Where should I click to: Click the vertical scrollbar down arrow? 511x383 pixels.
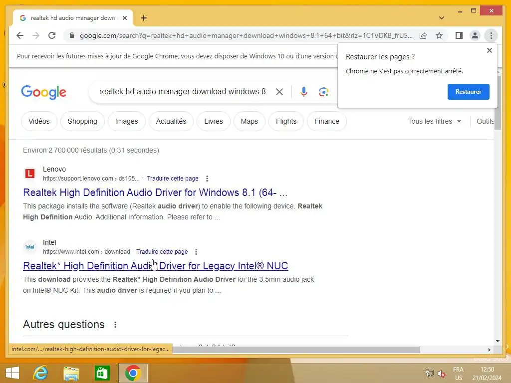pyautogui.click(x=498, y=341)
